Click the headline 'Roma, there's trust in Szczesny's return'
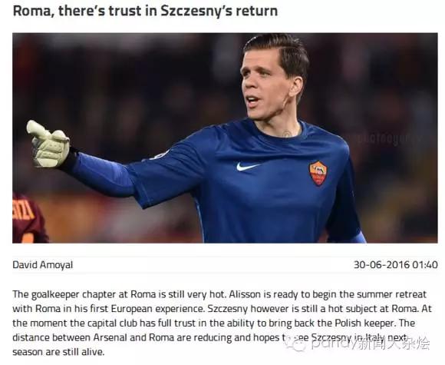 [x=145, y=11]
